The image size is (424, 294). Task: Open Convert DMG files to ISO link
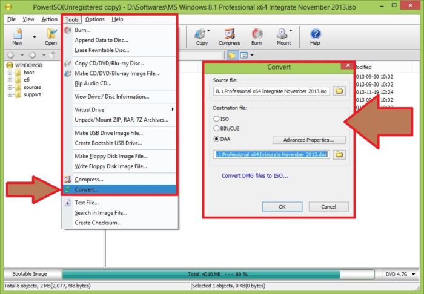255,176
